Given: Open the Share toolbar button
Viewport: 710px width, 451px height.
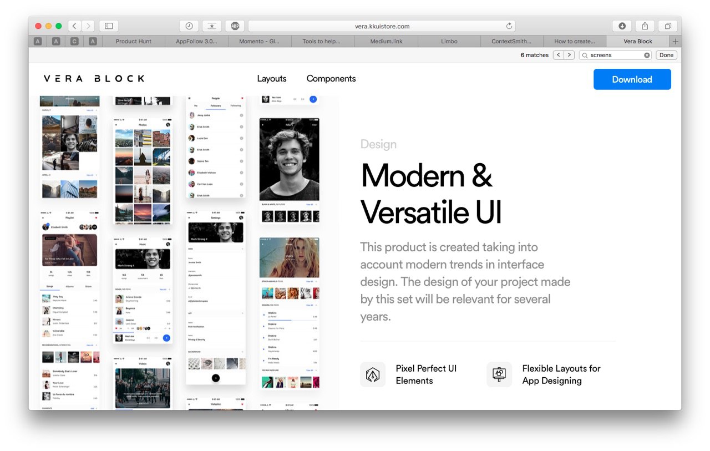Looking at the screenshot, I should click(x=645, y=26).
